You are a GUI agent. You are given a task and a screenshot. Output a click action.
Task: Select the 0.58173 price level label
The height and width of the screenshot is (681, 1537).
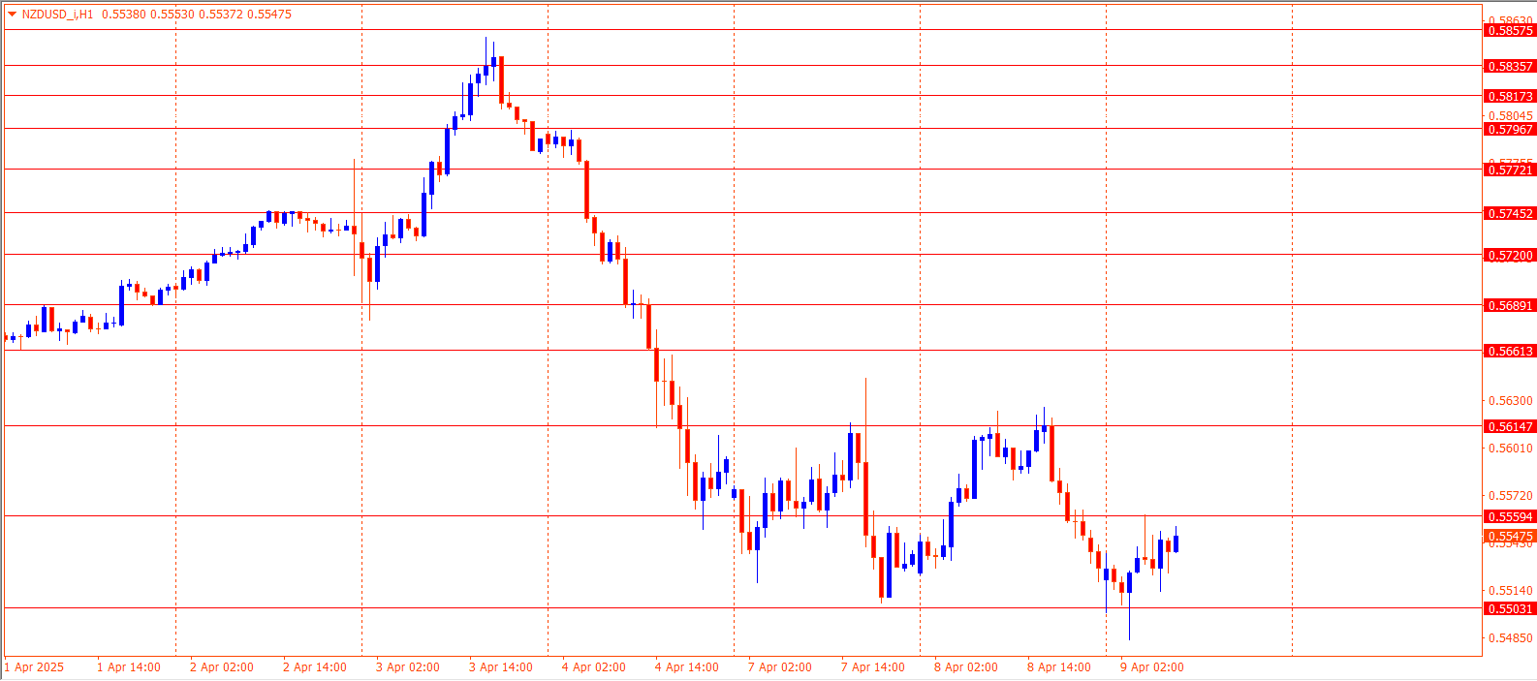point(1510,97)
